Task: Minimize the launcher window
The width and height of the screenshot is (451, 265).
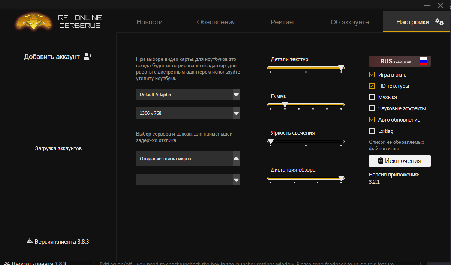Action: click(428, 6)
